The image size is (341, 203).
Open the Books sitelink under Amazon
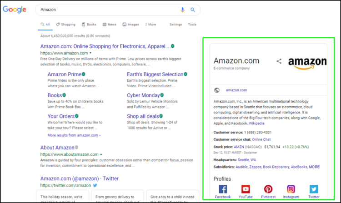tap(55, 95)
